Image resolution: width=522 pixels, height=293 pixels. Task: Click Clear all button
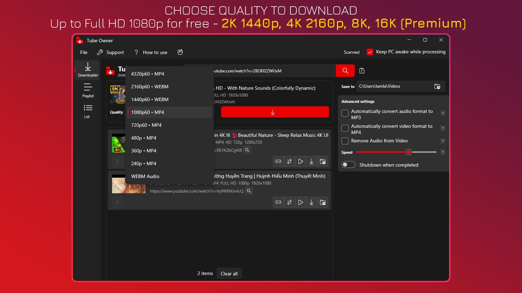point(229,274)
